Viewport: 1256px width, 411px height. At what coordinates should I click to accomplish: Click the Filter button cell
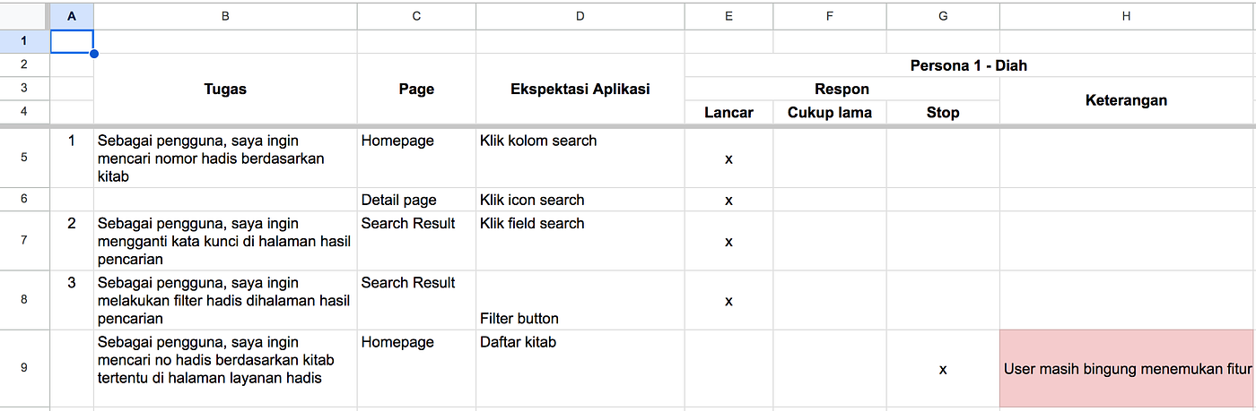[580, 300]
